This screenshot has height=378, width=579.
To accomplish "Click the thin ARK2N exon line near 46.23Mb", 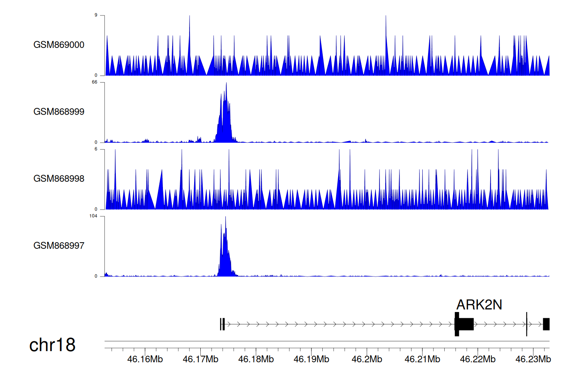I will 527,324.
